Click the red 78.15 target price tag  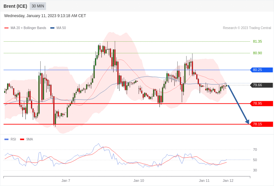pyautogui.click(x=262, y=124)
